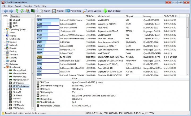Expand the Server tree node
Image resolution: width=191 pixels, height=116 pixels.
[4, 33]
